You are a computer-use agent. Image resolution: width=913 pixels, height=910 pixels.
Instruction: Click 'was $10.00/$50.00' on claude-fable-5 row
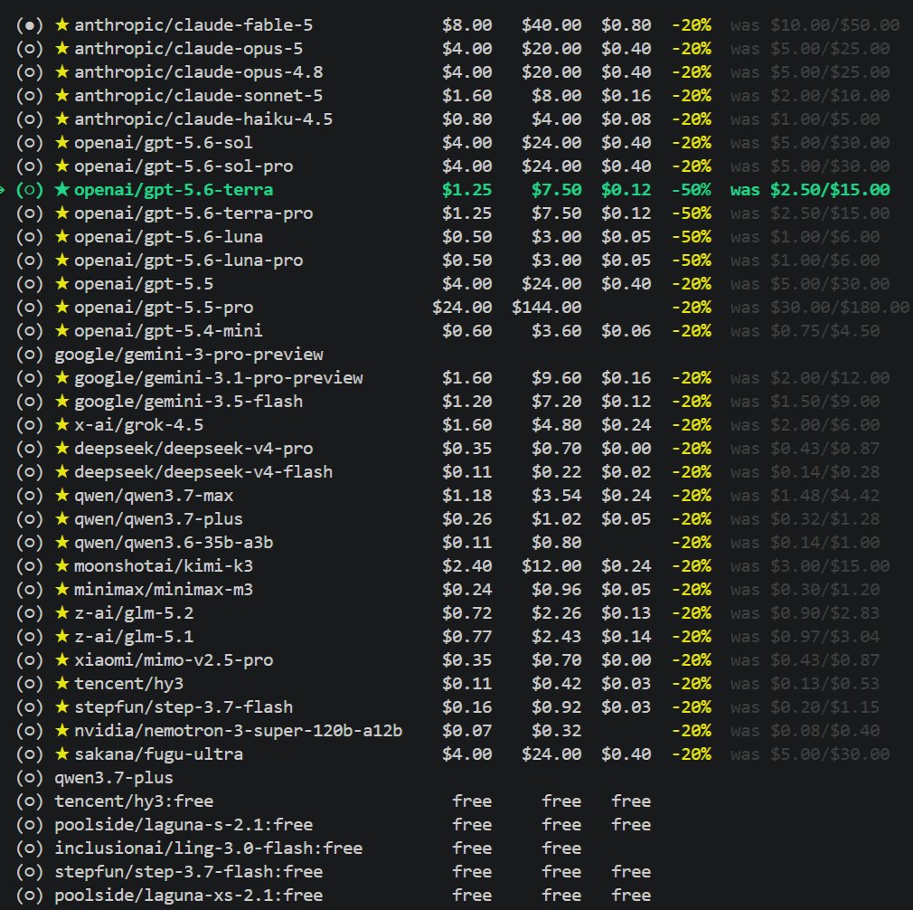click(x=815, y=25)
